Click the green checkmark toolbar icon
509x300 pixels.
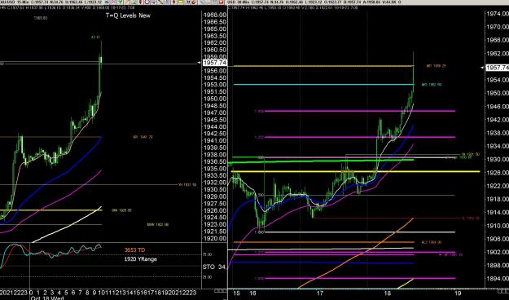click(x=120, y=2)
